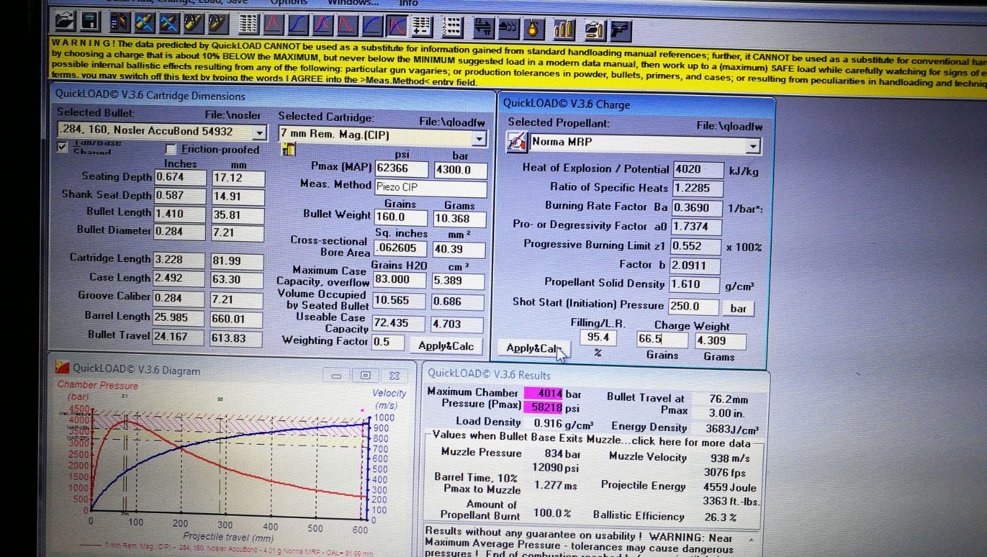Viewport: 987px width, 557px height.
Task: Open the data table grid toolbar icon
Action: (249, 24)
